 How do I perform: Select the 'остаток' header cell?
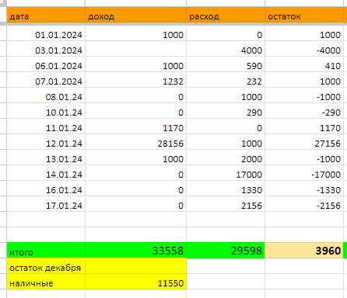click(x=304, y=15)
